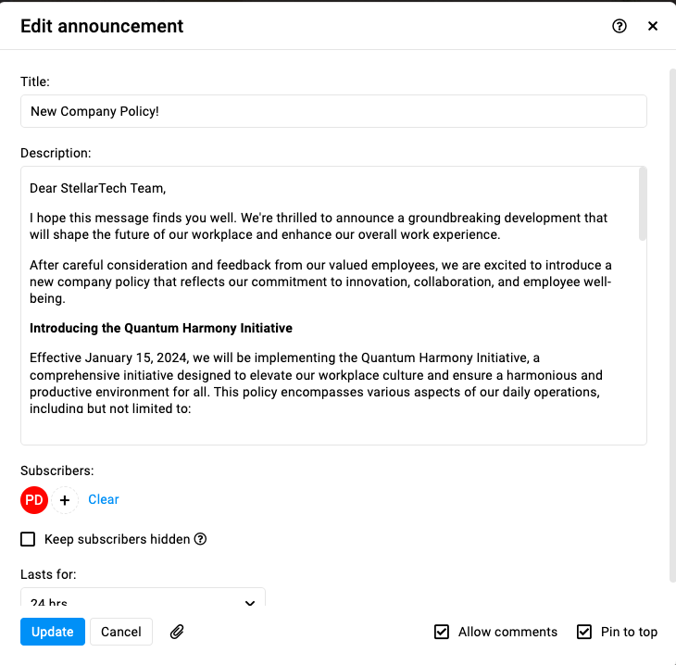Screen dimensions: 676x665
Task: Expand the Lasts for duration dropdown
Action: pos(143,597)
